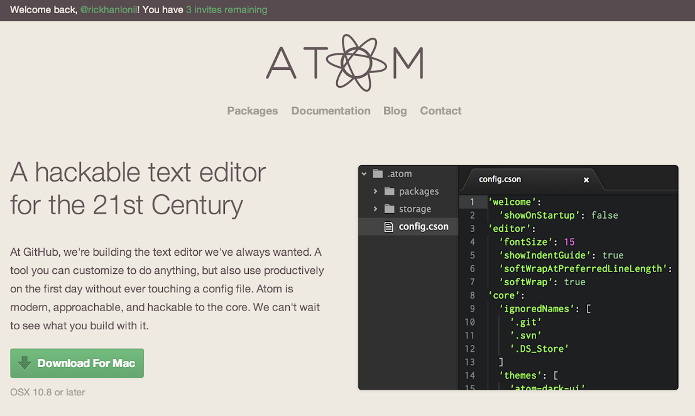Select config.cson label in the file tree
This screenshot has height=416, width=695.
pyautogui.click(x=424, y=226)
